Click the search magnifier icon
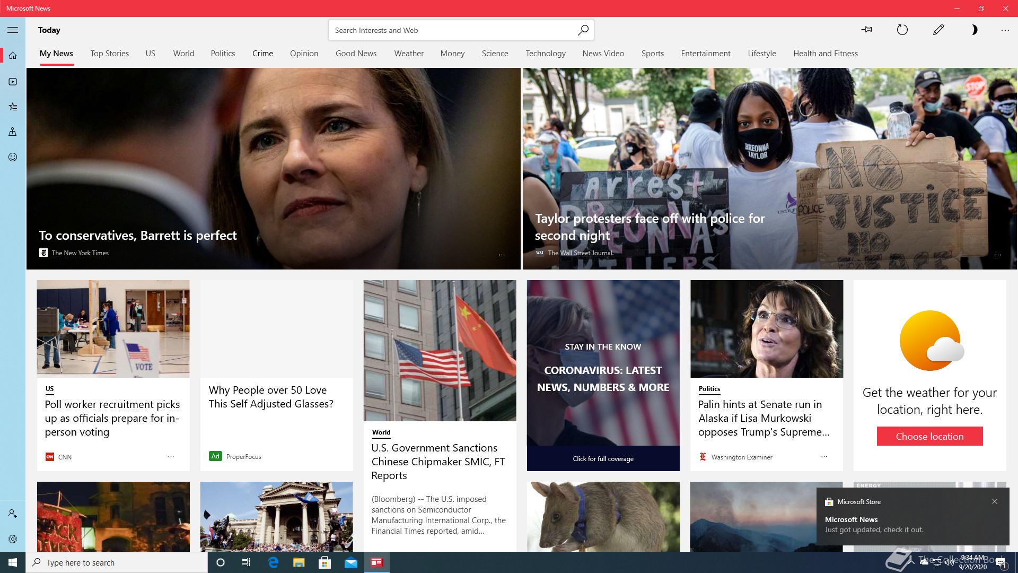 point(583,30)
